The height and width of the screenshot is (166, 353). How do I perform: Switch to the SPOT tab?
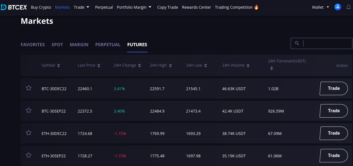coord(57,45)
